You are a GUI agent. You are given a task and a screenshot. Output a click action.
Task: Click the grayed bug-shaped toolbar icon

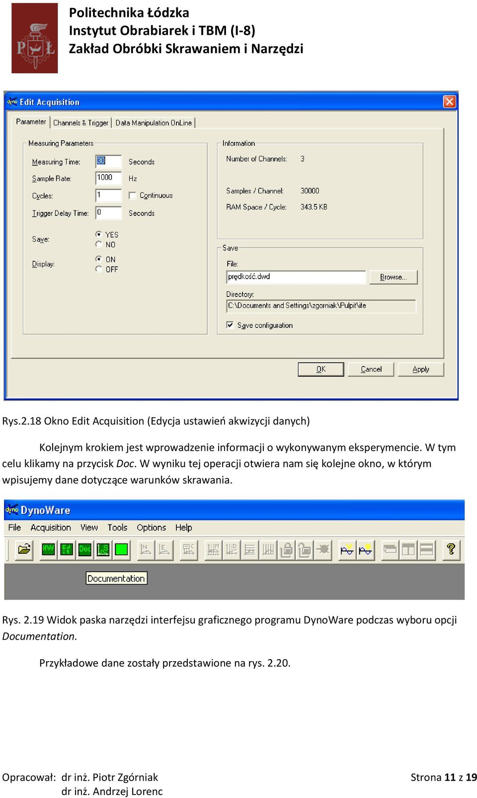323,549
